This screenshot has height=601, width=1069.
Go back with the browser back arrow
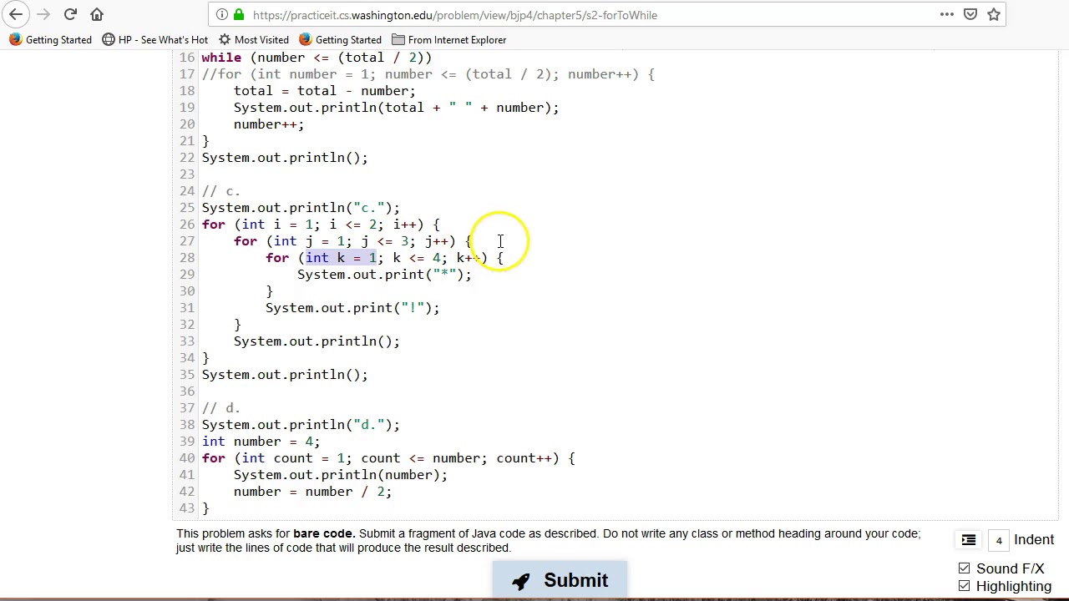16,14
